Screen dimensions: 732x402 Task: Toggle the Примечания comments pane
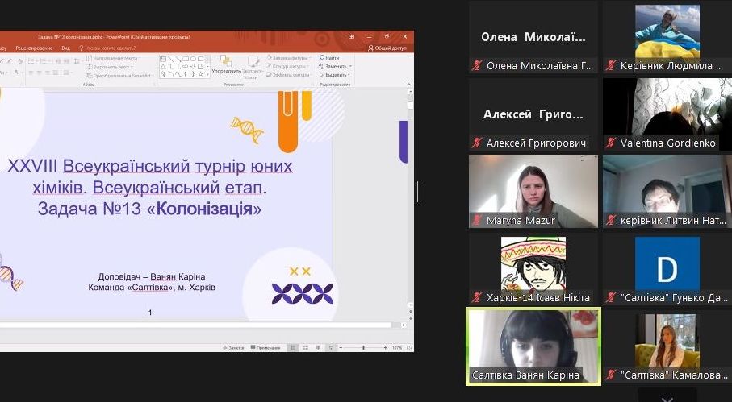[266, 348]
